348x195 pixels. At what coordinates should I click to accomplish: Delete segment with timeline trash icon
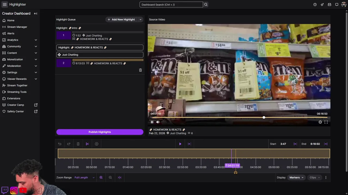click(78, 144)
